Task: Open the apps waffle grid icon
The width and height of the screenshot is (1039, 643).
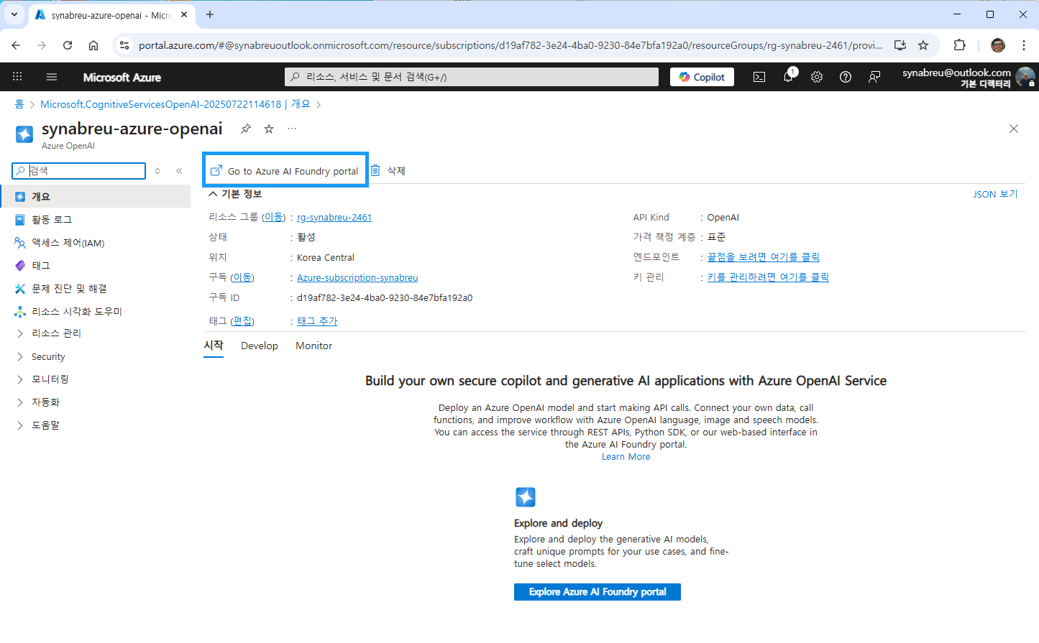Action: point(17,77)
